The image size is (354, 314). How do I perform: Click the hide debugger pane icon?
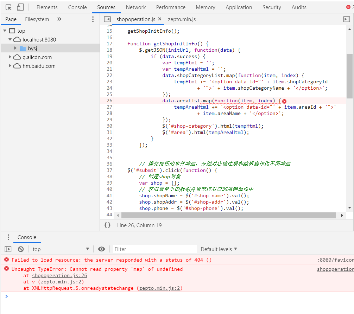346,19
